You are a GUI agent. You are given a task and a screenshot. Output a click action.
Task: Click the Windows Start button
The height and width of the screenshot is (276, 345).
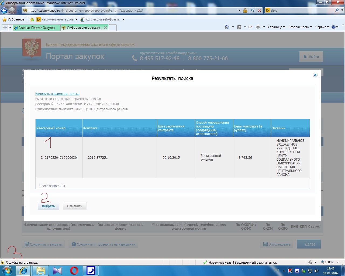[x=7, y=270]
